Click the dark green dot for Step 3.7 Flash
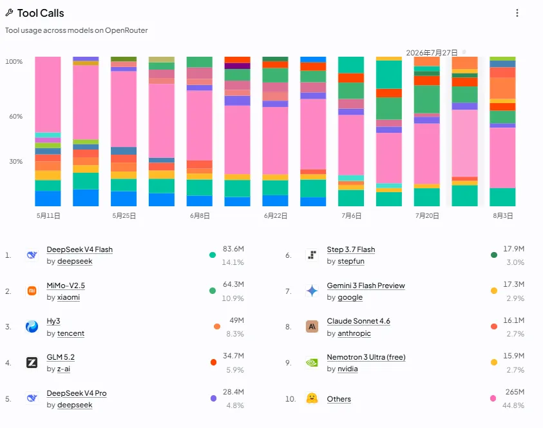 (x=494, y=255)
